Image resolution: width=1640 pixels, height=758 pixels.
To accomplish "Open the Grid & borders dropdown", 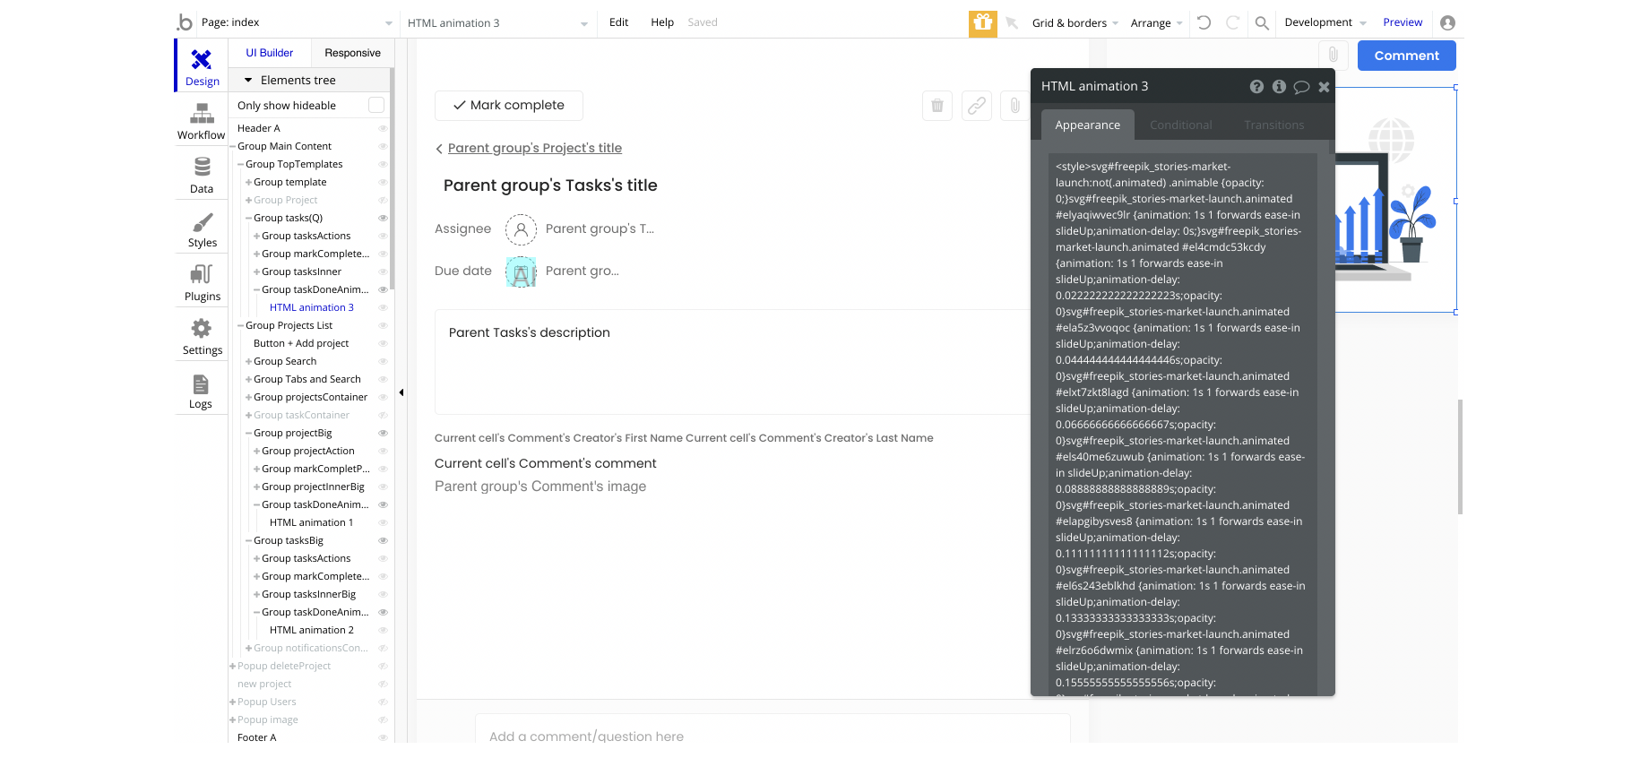I will click(x=1075, y=23).
